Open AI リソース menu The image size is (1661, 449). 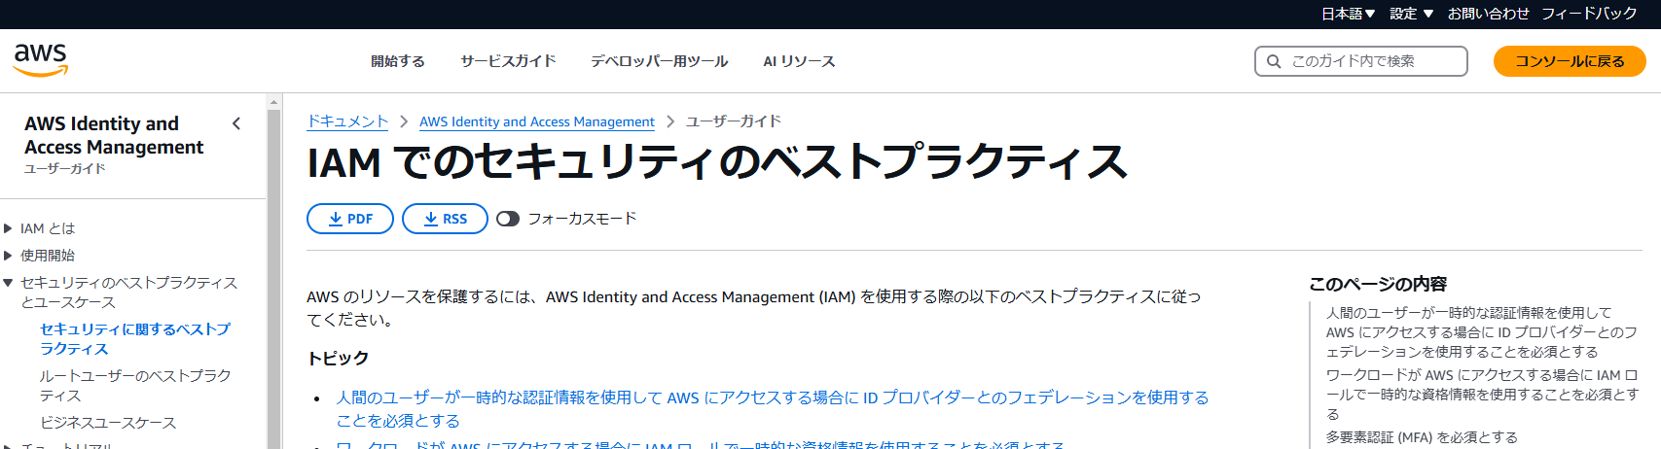click(799, 61)
